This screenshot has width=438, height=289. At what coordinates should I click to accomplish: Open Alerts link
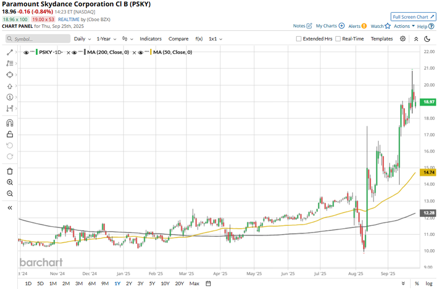click(x=357, y=26)
